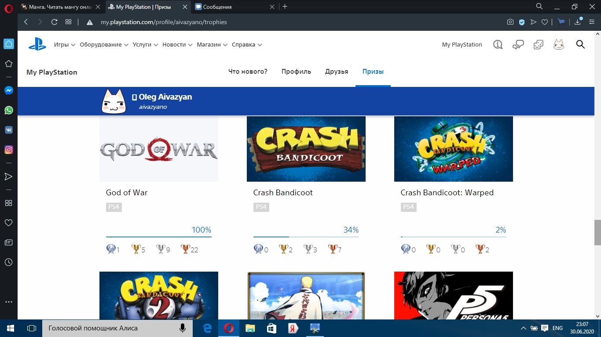The image size is (601, 337).
Task: Open downloads icon in browser toolbar
Action: (578, 22)
